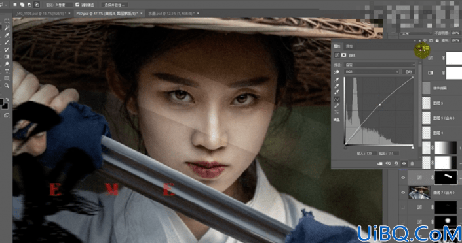The image size is (462, 243).
Task: Select the Rectangle shape tool
Action: click(7, 78)
